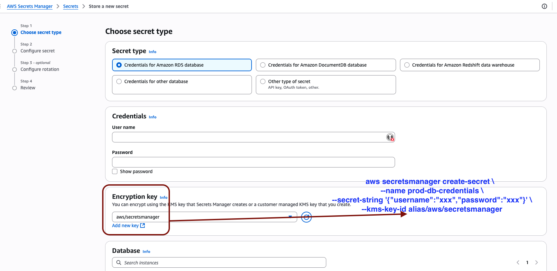Click the Search instances field
Viewport: 557px width, 271px height.
pos(219,262)
